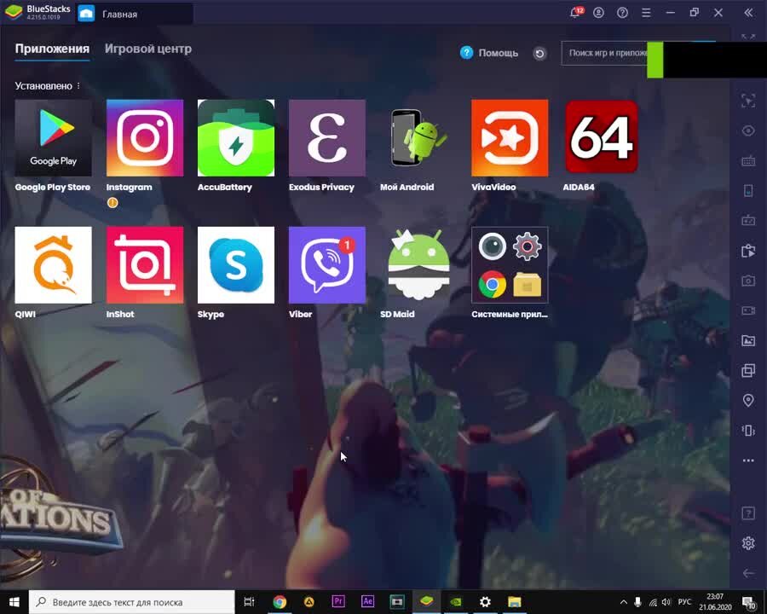Screen dimensions: 767x614
Task: Open Premiere Pro from taskbar
Action: (338, 602)
